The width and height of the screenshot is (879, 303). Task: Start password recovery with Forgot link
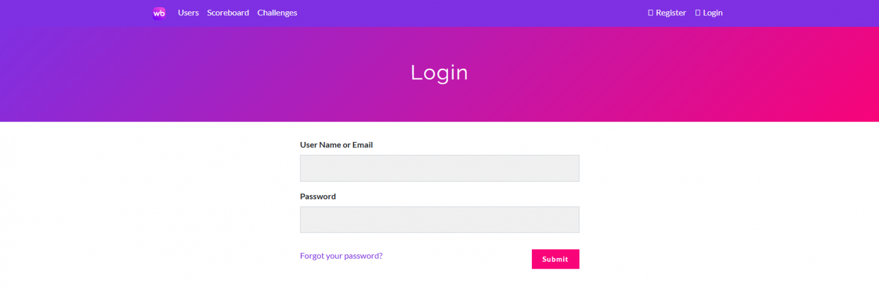[341, 256]
